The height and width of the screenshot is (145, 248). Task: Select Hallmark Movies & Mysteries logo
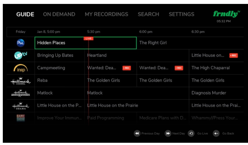[x=20, y=93]
